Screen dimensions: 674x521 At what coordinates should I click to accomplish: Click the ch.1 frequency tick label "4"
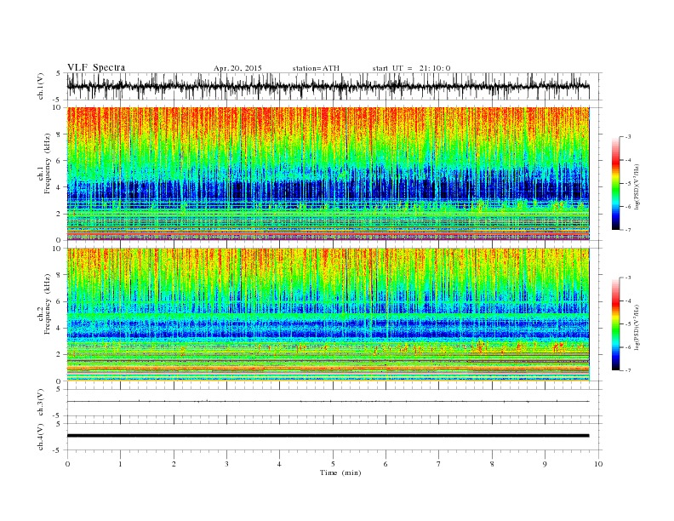pos(60,187)
